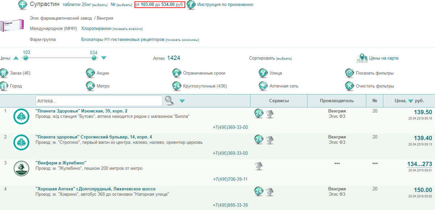Click the map pin icon in Изюмская row
Screen dimensions: 435x210
[x=270, y=114]
